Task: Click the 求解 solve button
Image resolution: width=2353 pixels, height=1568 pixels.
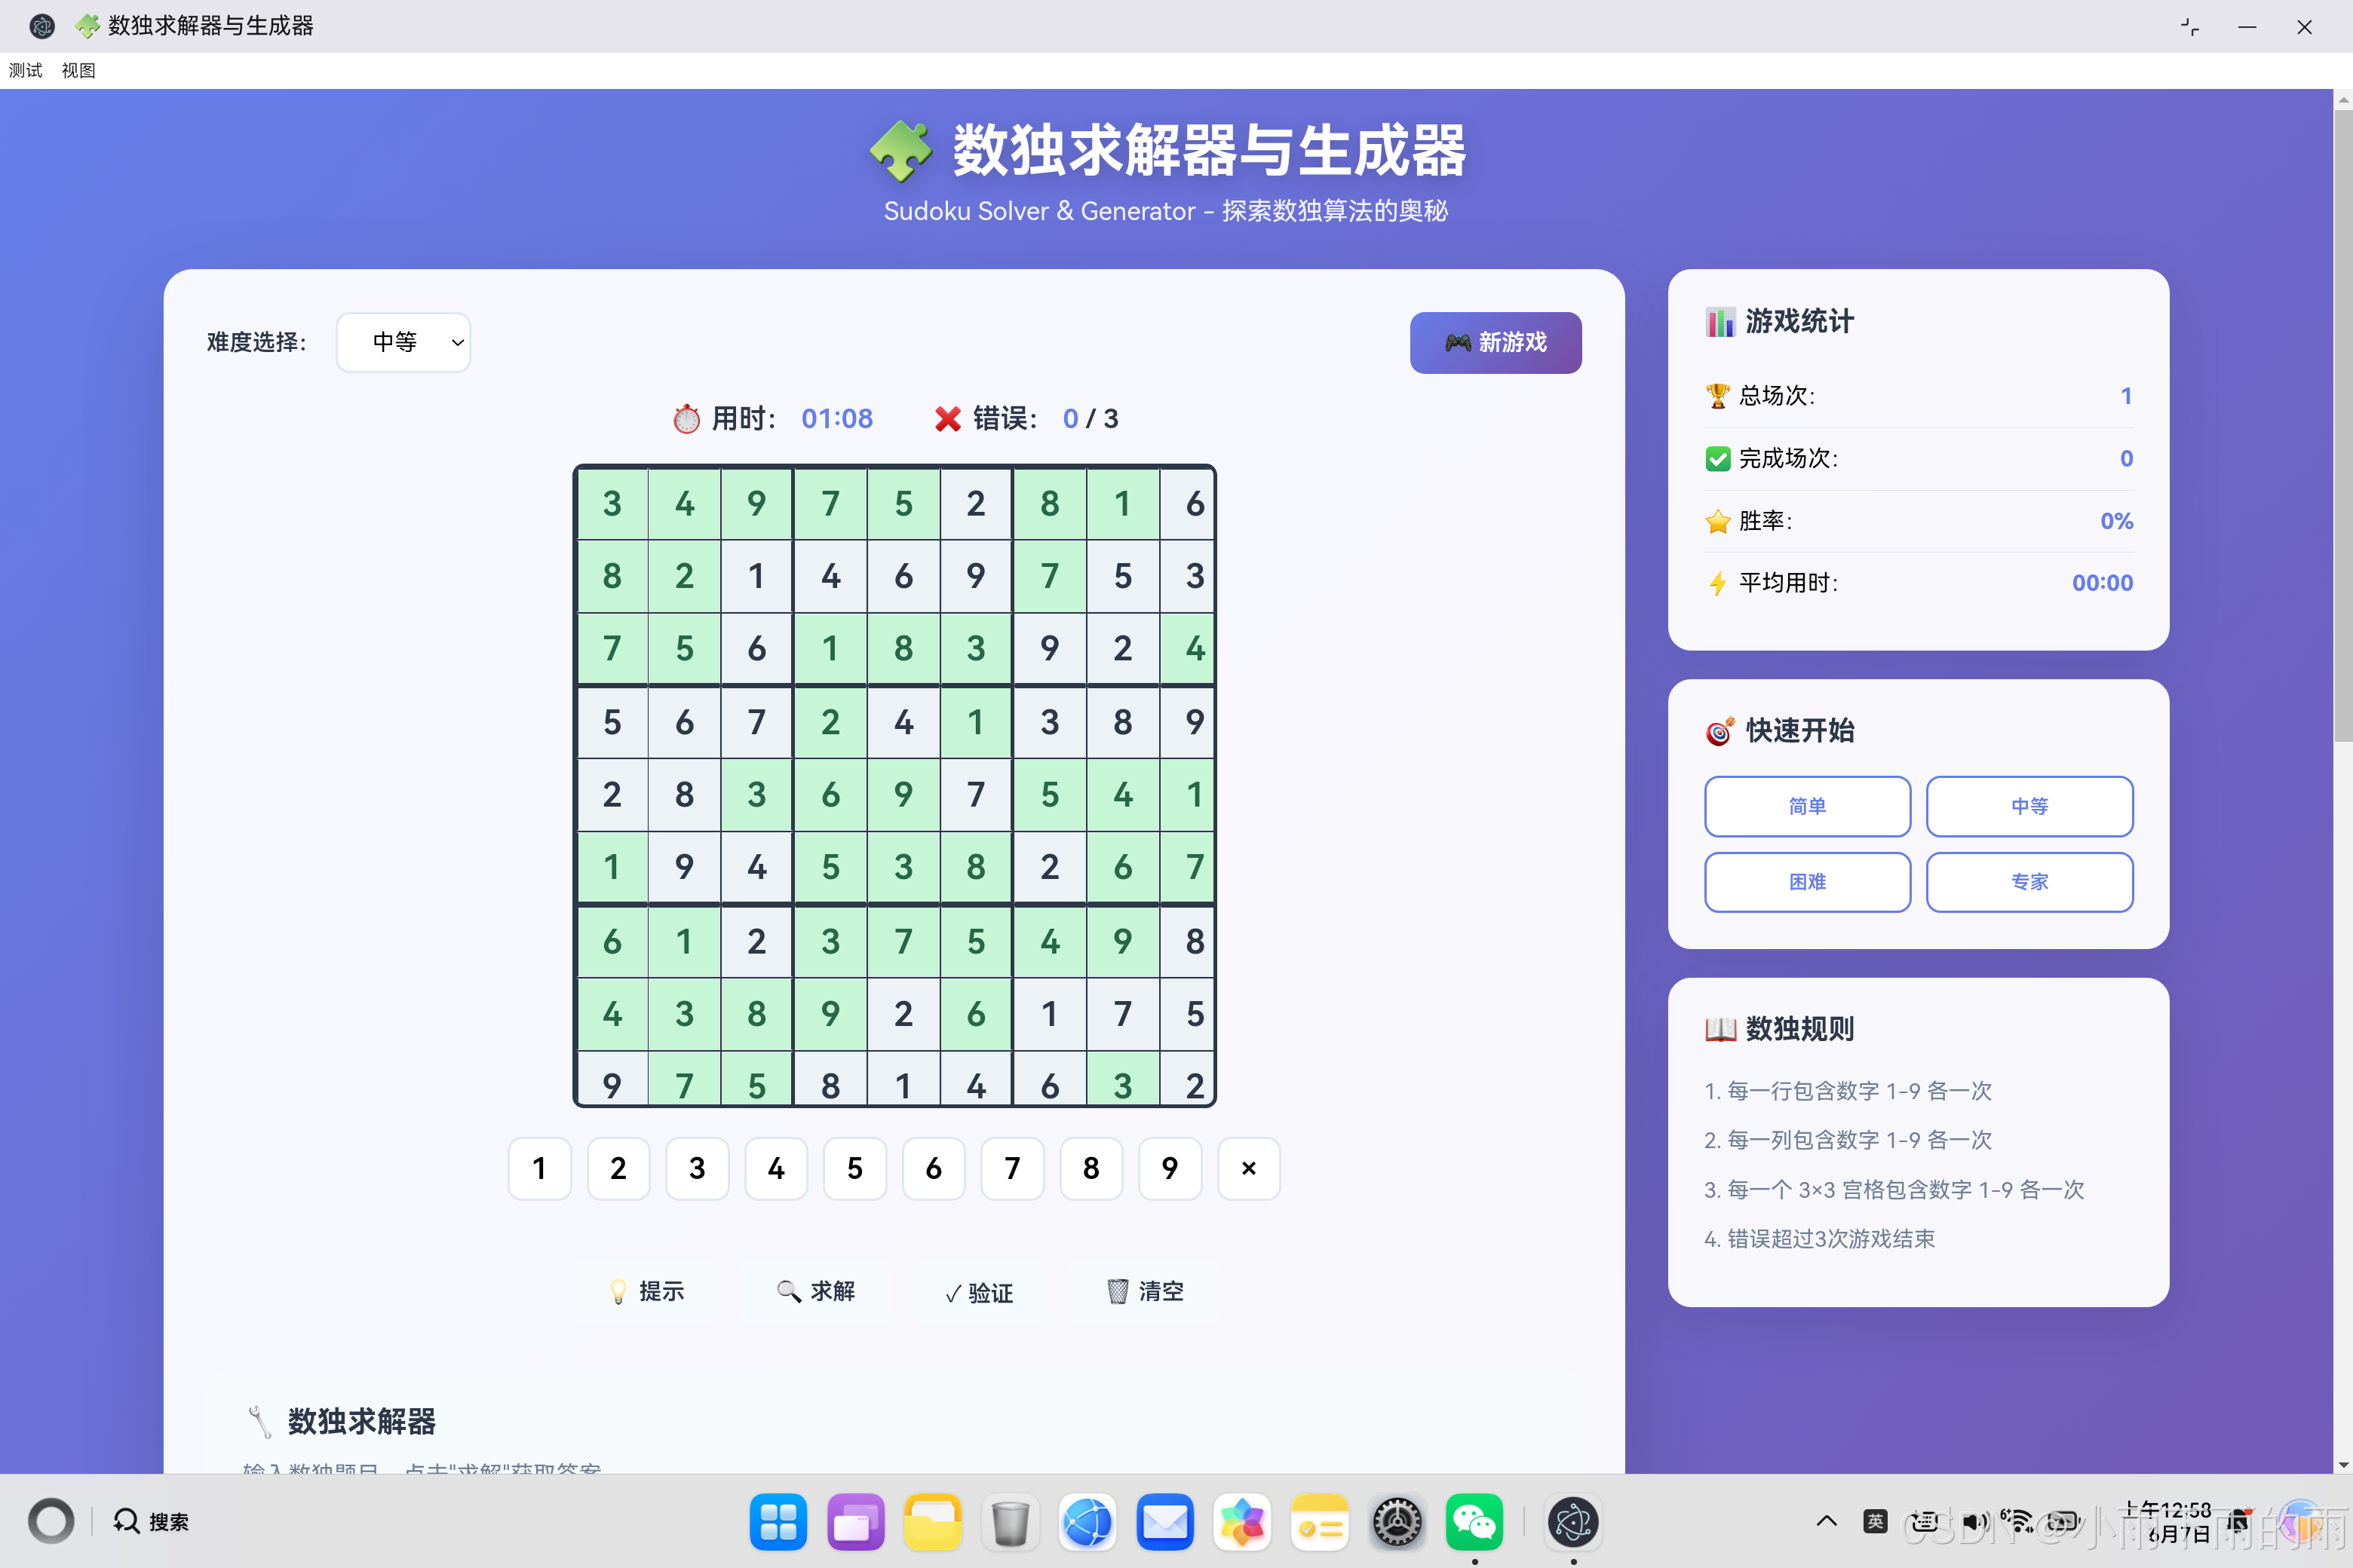Action: pos(816,1291)
